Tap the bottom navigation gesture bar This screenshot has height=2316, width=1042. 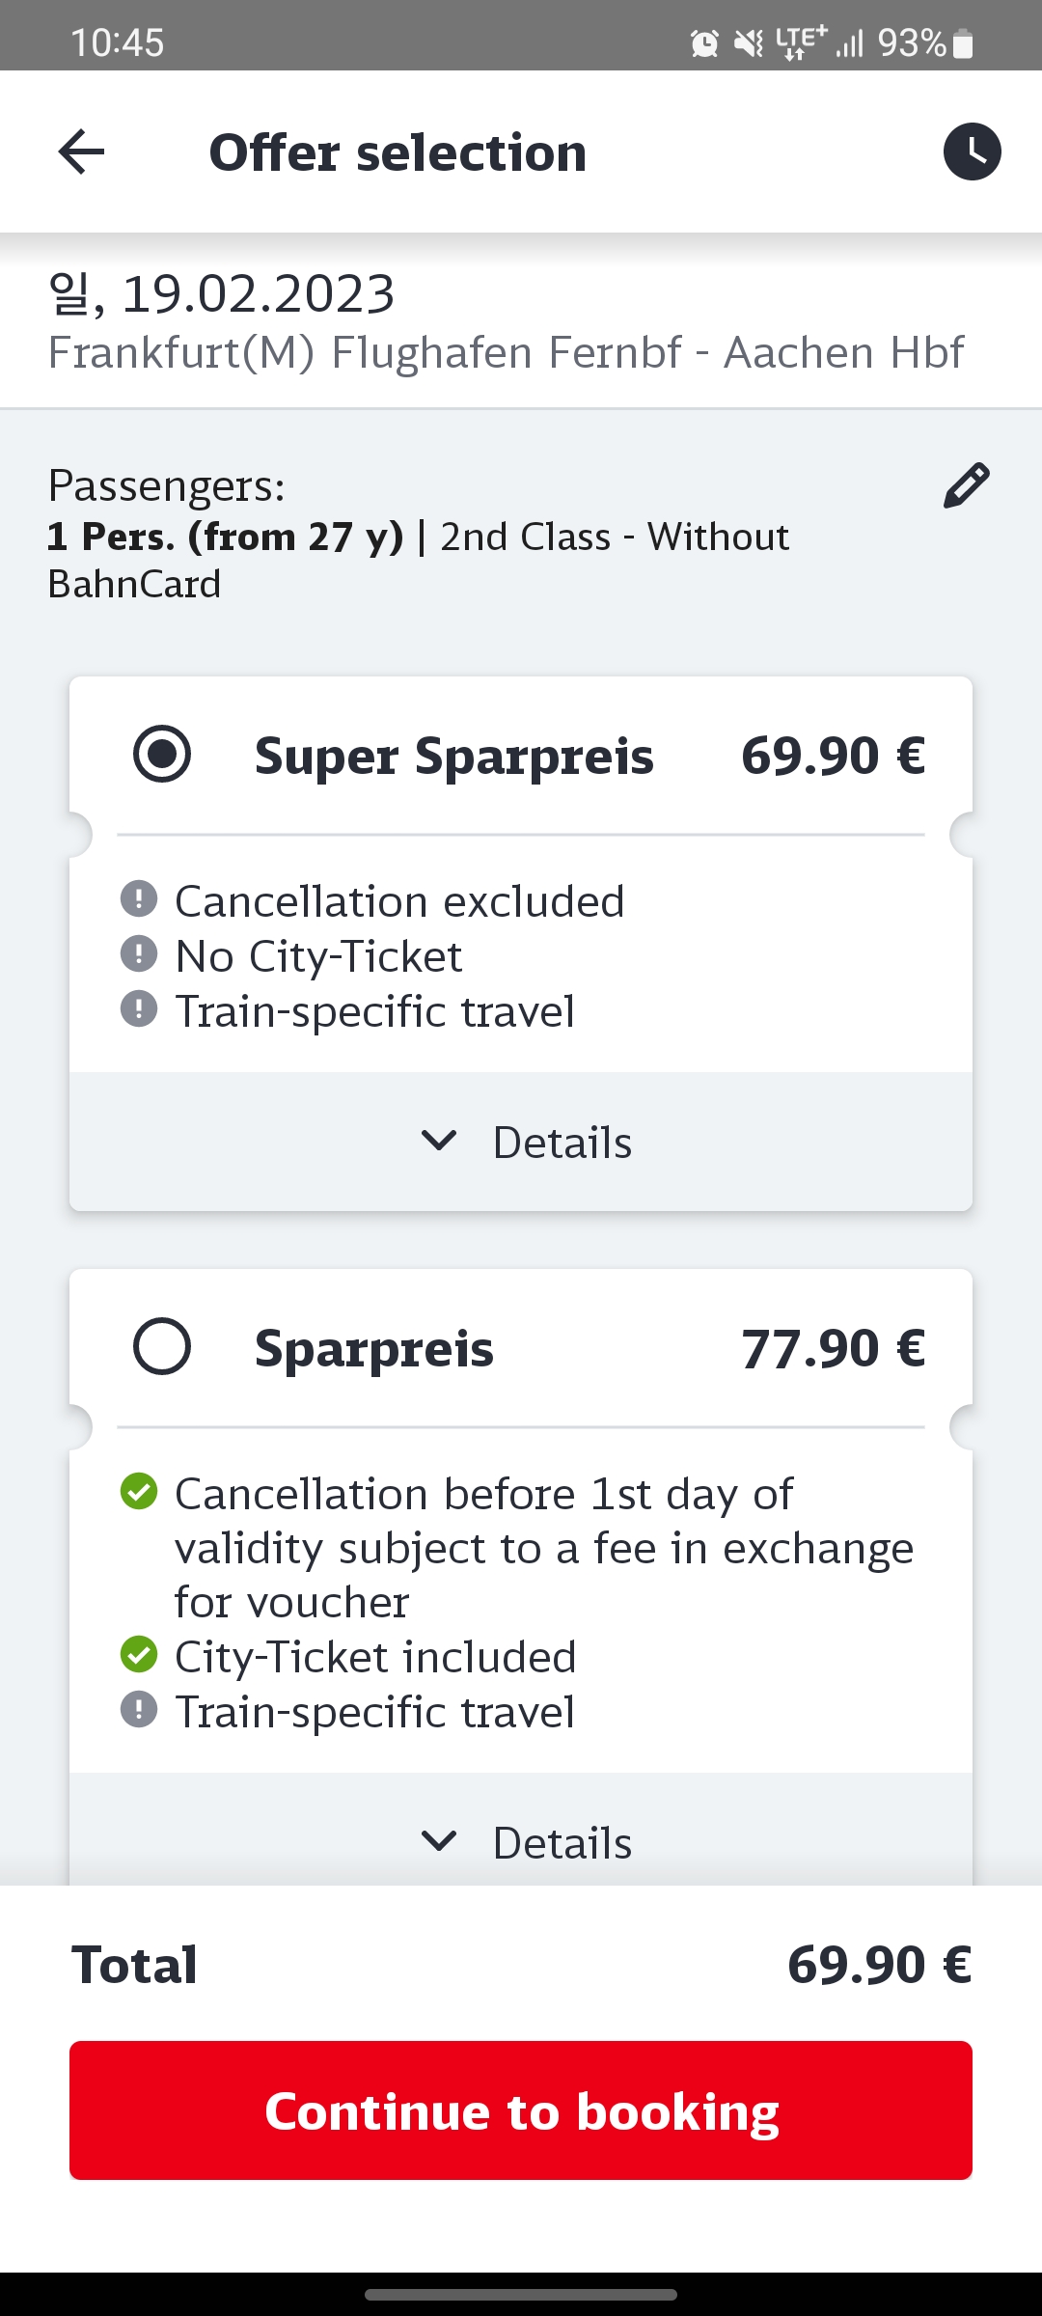521,2294
